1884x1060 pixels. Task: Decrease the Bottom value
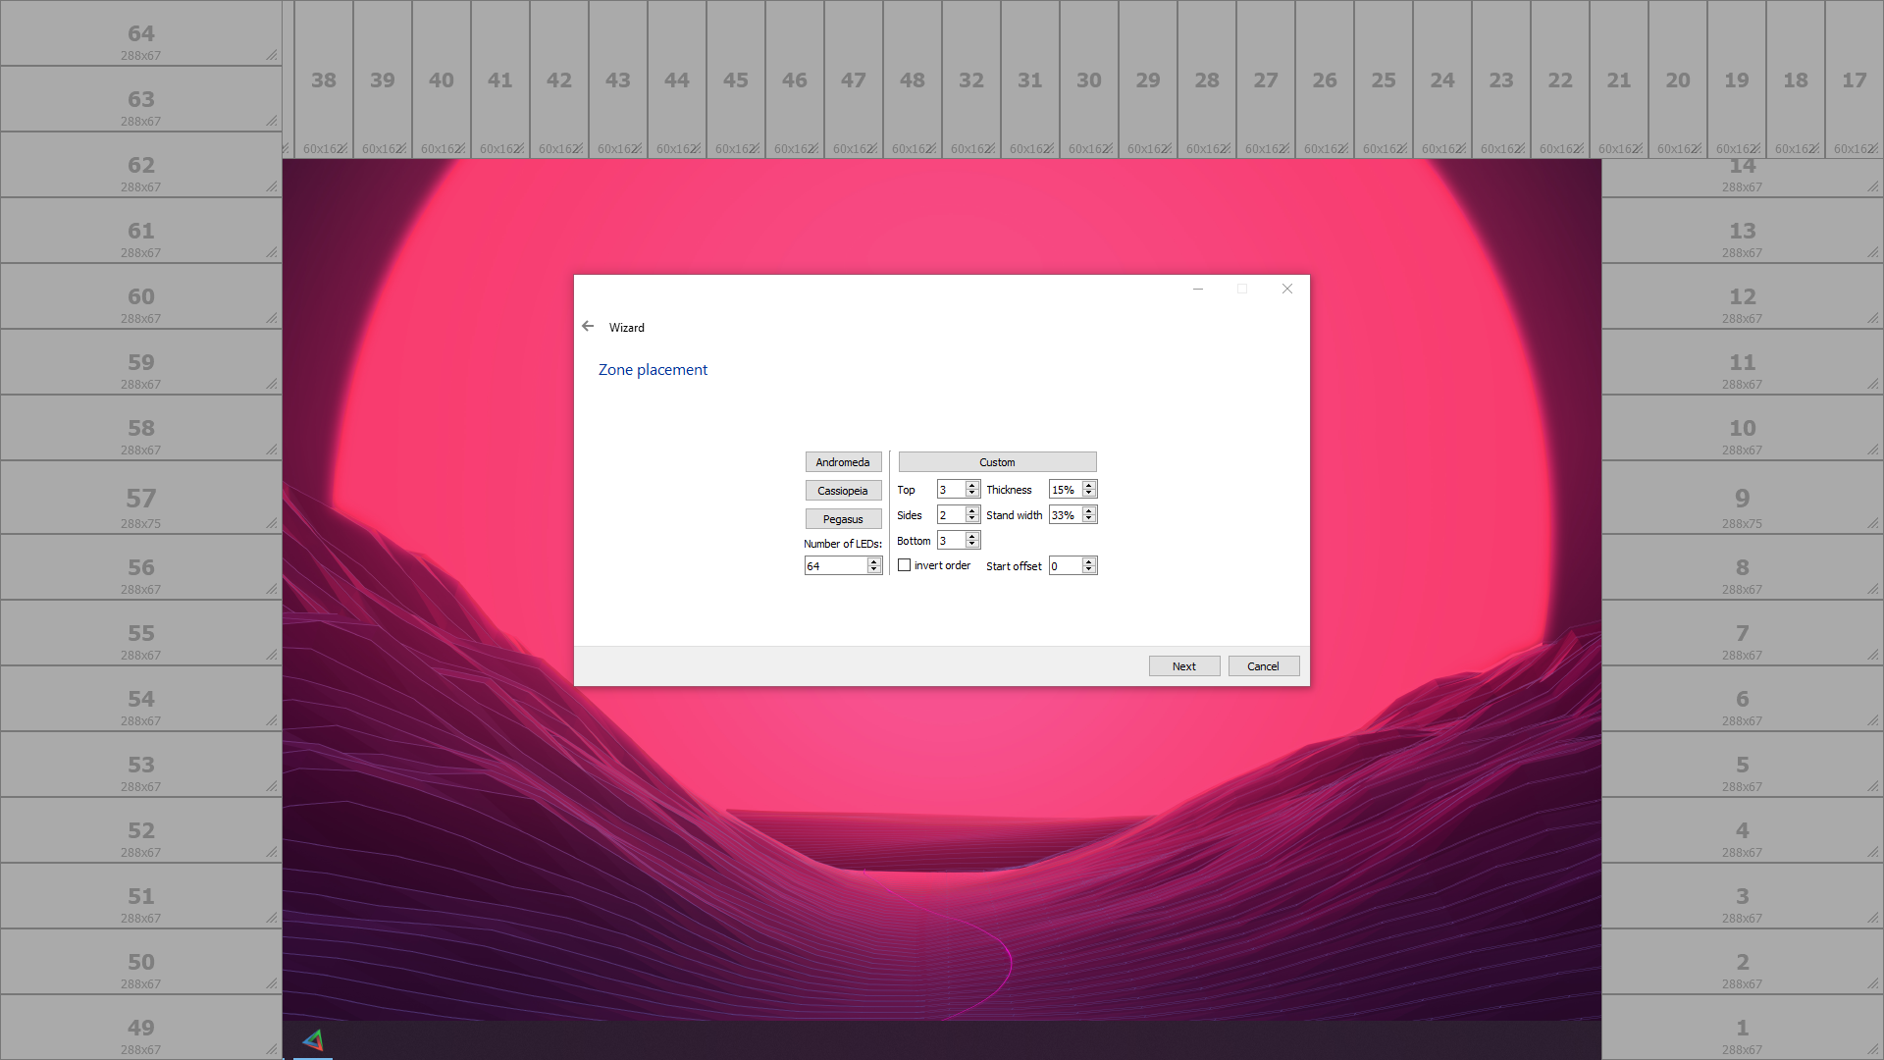point(972,545)
